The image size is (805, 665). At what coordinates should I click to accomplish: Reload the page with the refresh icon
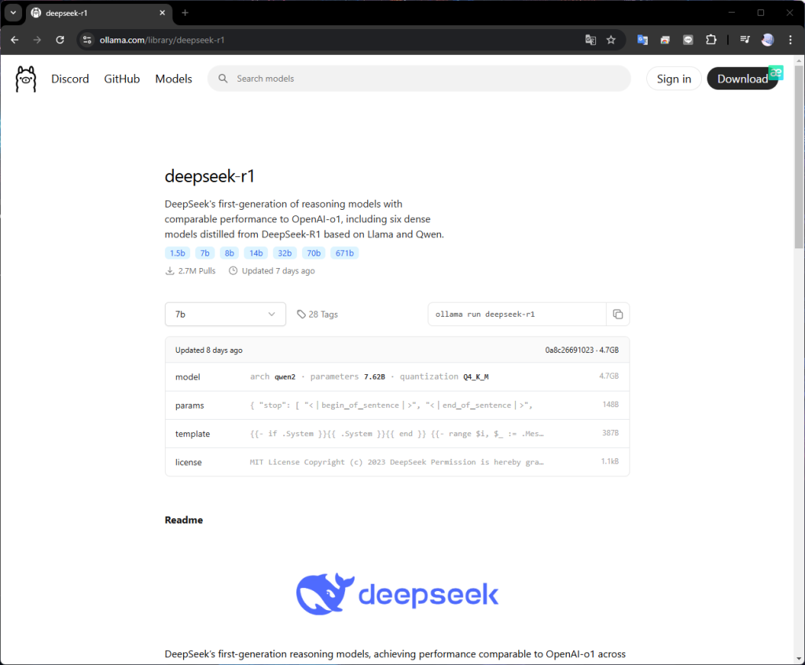click(60, 39)
